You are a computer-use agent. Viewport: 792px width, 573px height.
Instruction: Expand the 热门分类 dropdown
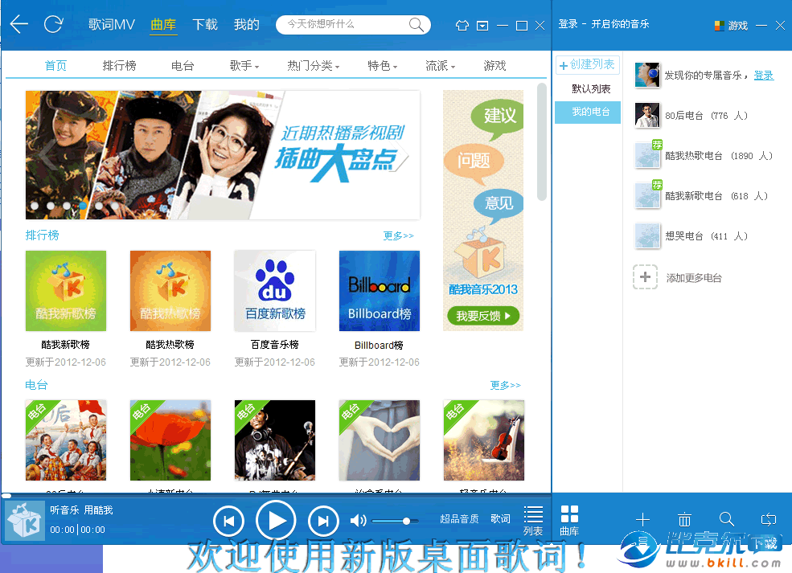click(x=313, y=66)
